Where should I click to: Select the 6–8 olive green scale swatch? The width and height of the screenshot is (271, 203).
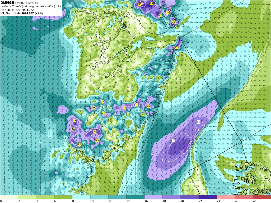point(63,197)
